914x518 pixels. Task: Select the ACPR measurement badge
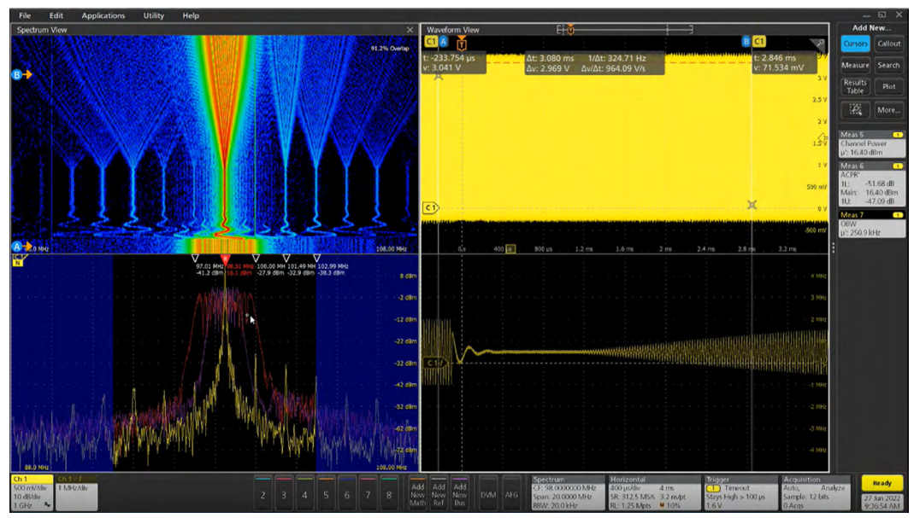pyautogui.click(x=872, y=182)
